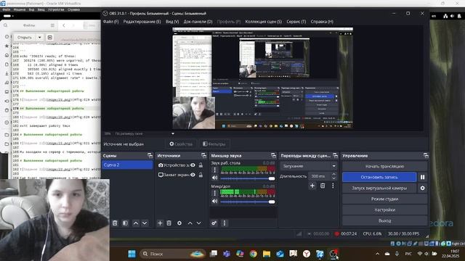465x261 pixels.
Task: Undock the Микшер звука panel
Action: pos(273,156)
